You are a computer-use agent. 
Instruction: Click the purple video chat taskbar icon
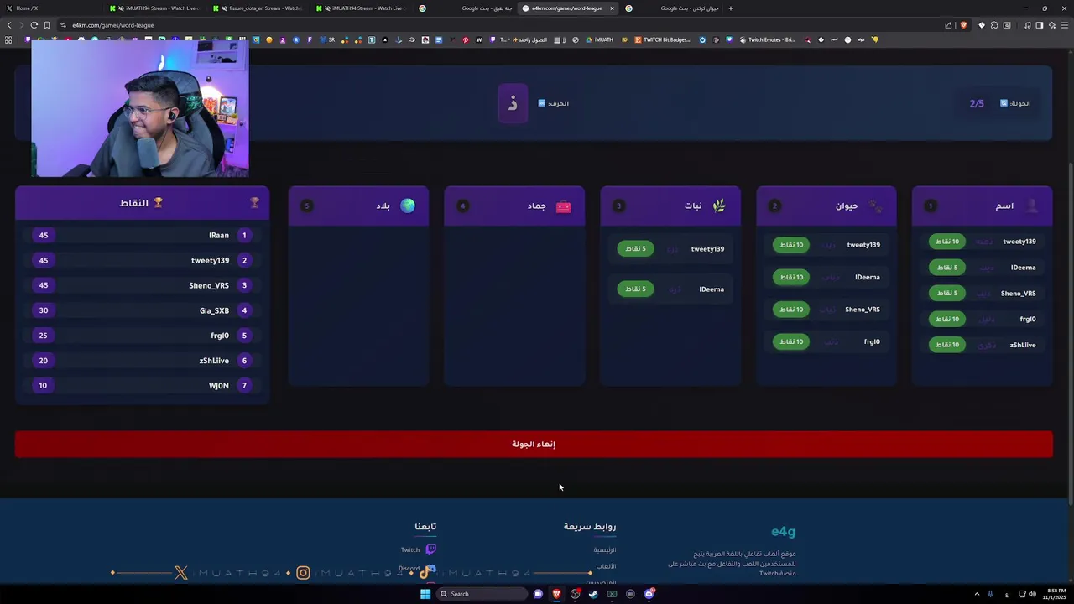pyautogui.click(x=538, y=594)
